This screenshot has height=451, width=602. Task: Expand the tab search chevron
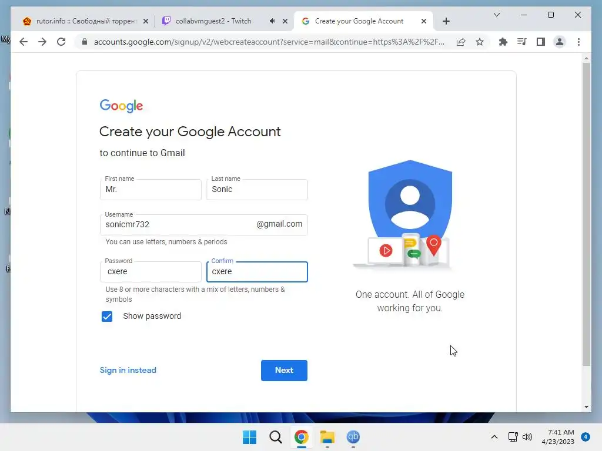click(496, 15)
